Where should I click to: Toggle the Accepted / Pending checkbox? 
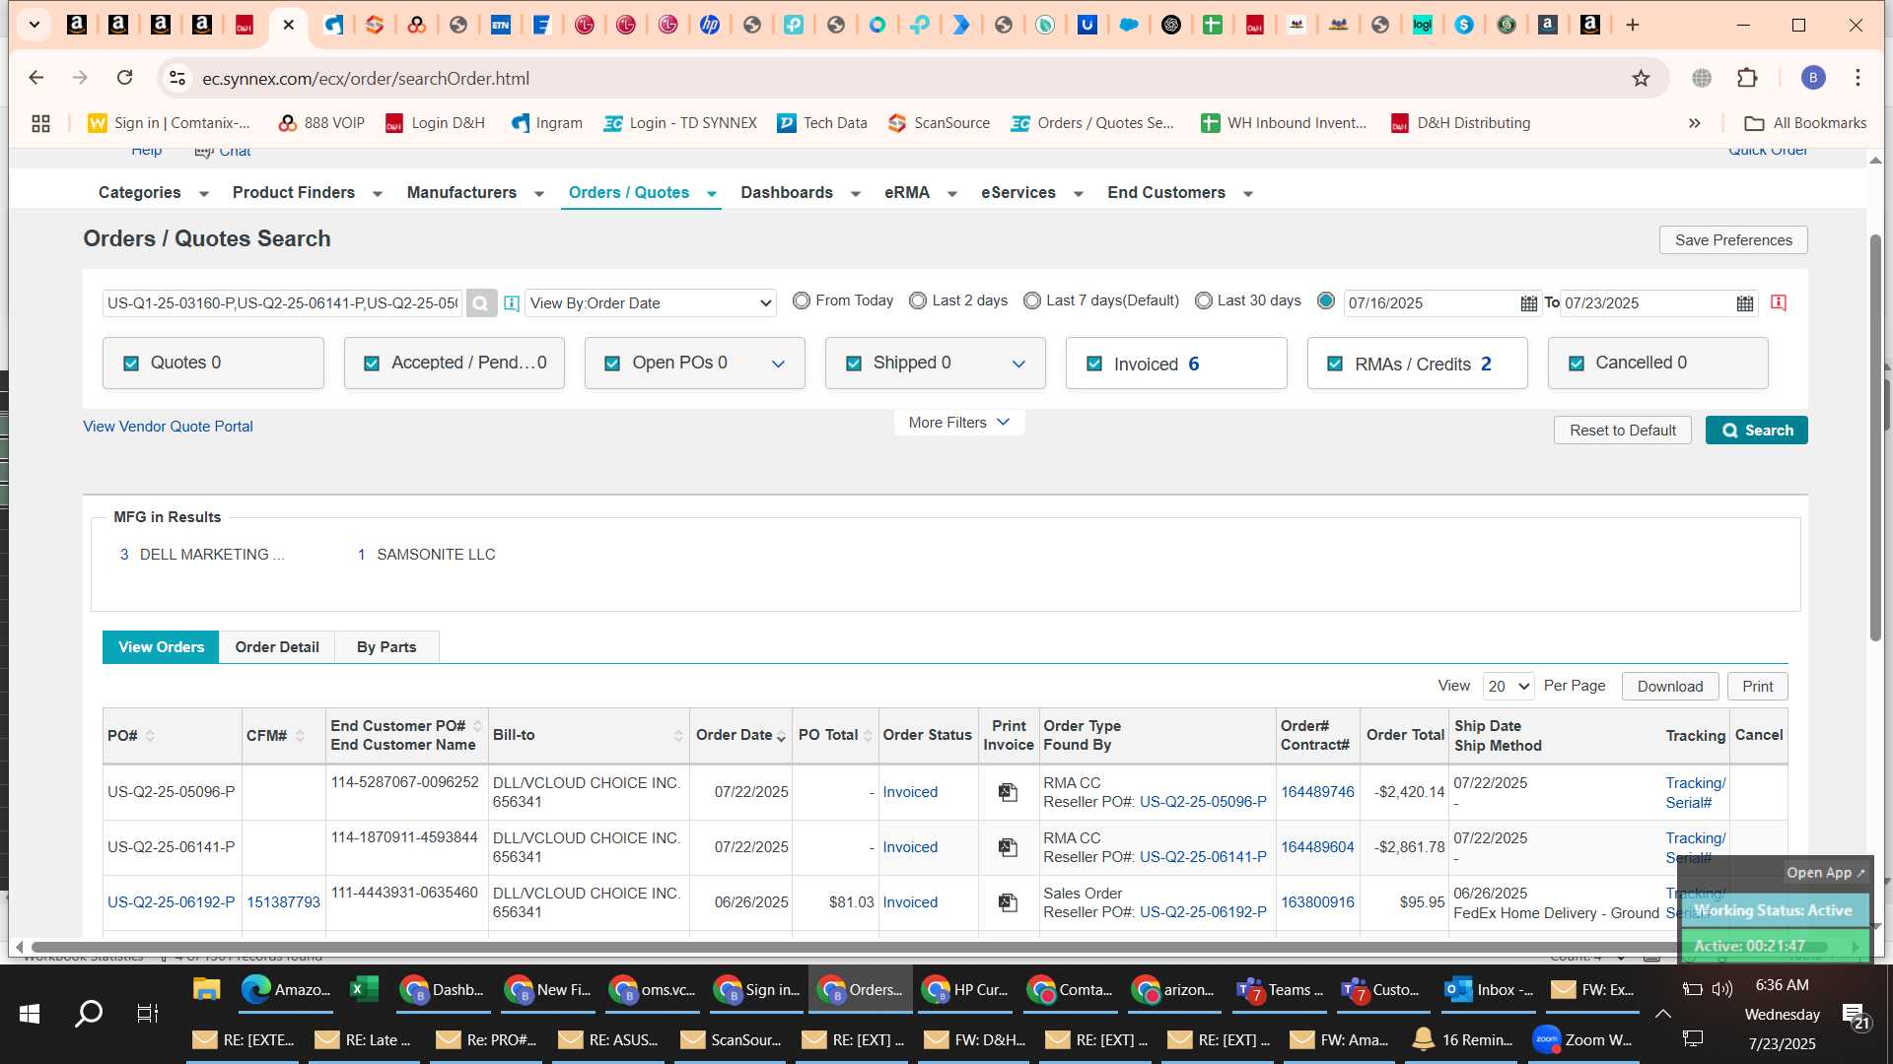[372, 364]
